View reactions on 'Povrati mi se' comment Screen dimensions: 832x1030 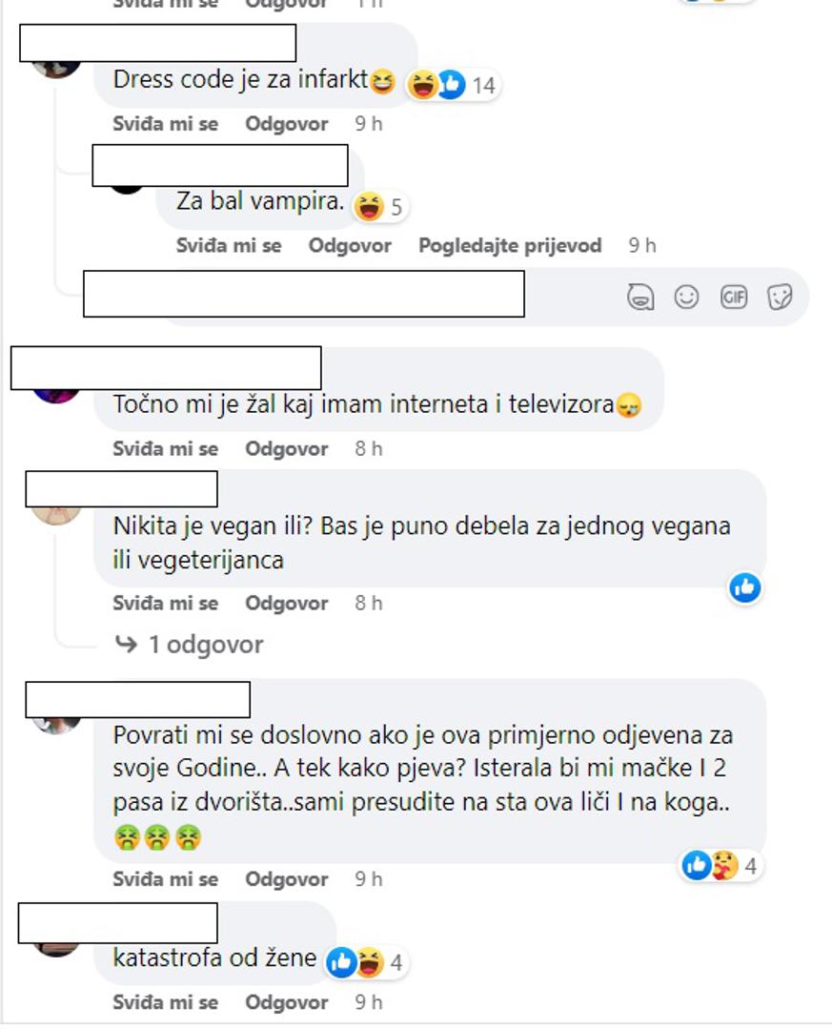(x=720, y=865)
